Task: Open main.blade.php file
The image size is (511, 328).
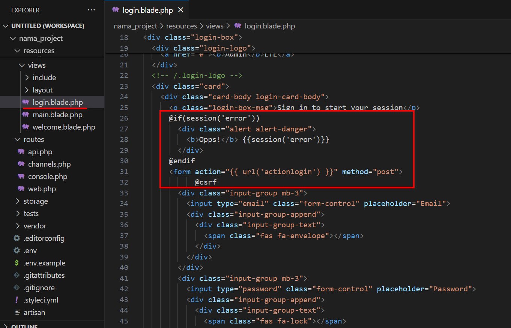Action: coord(52,115)
